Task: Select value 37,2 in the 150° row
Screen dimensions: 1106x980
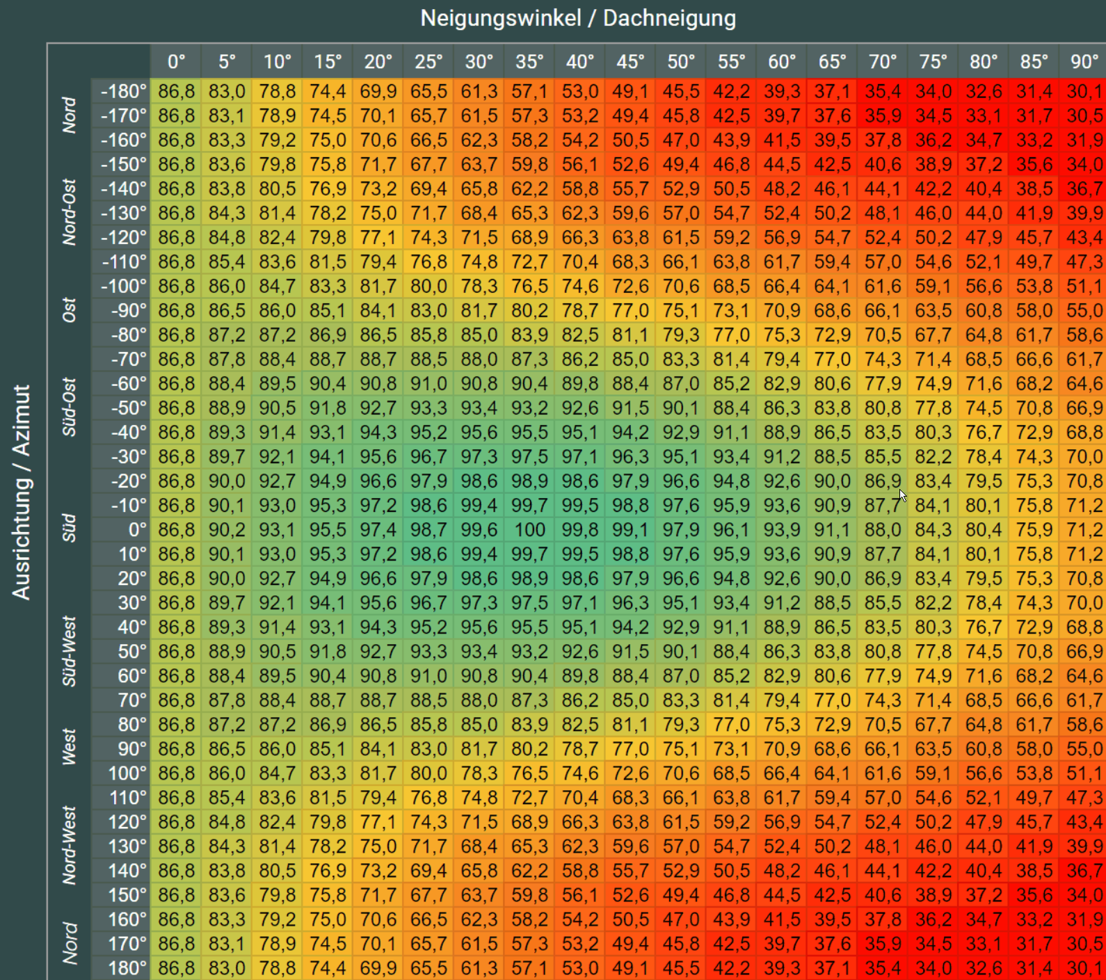Action: coord(983,894)
